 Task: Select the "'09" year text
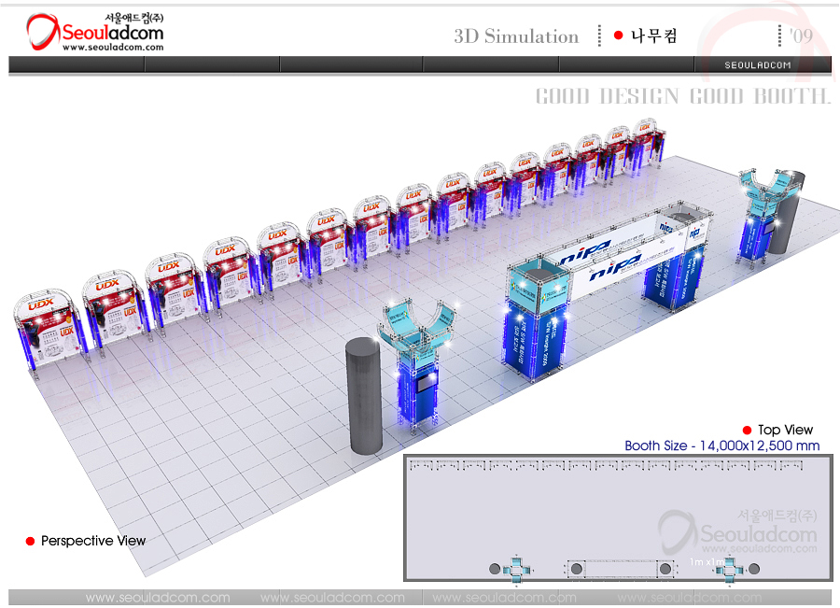pos(801,35)
